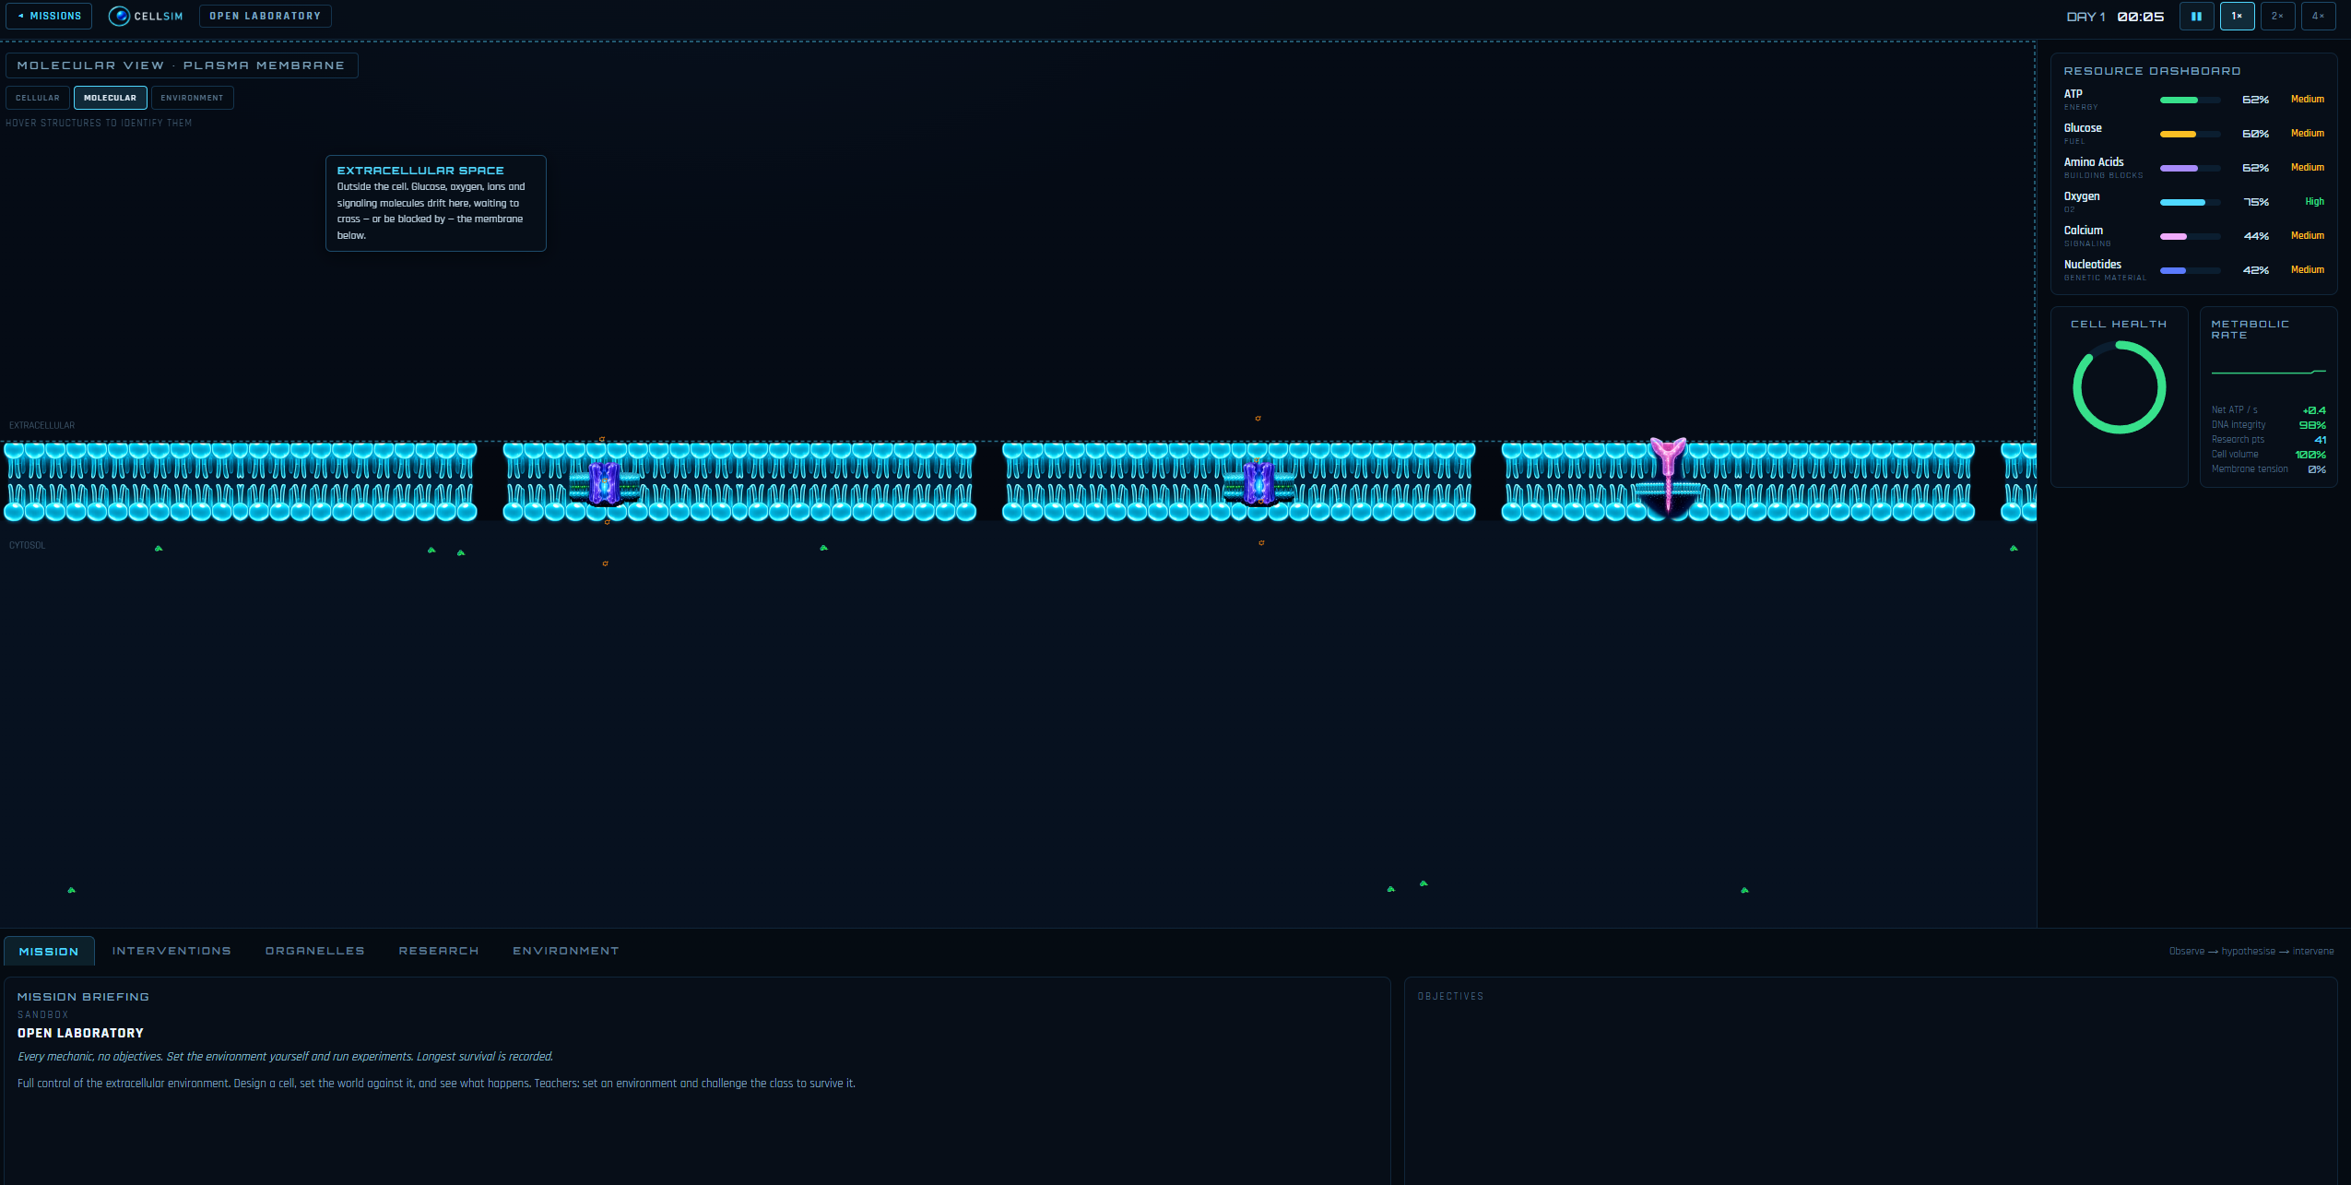Open the Mission tab

pyautogui.click(x=49, y=951)
